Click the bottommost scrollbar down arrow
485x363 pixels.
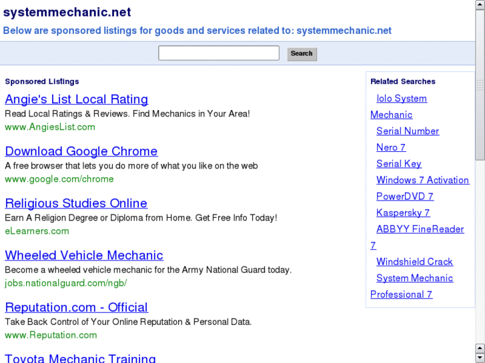[480, 358]
